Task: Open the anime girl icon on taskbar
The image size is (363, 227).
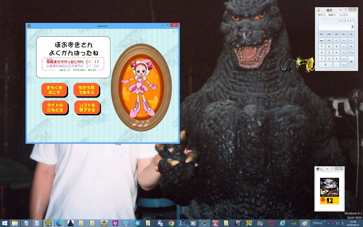Action: tap(216, 223)
